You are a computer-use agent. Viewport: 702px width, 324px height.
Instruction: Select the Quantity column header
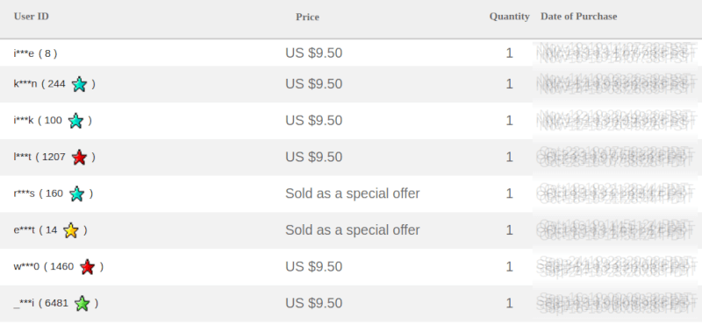pos(510,17)
